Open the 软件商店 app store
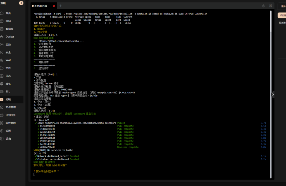The height and width of the screenshot is (186, 286). click(11, 123)
